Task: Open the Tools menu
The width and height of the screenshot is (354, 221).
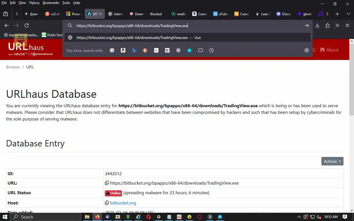Action: (x=66, y=3)
